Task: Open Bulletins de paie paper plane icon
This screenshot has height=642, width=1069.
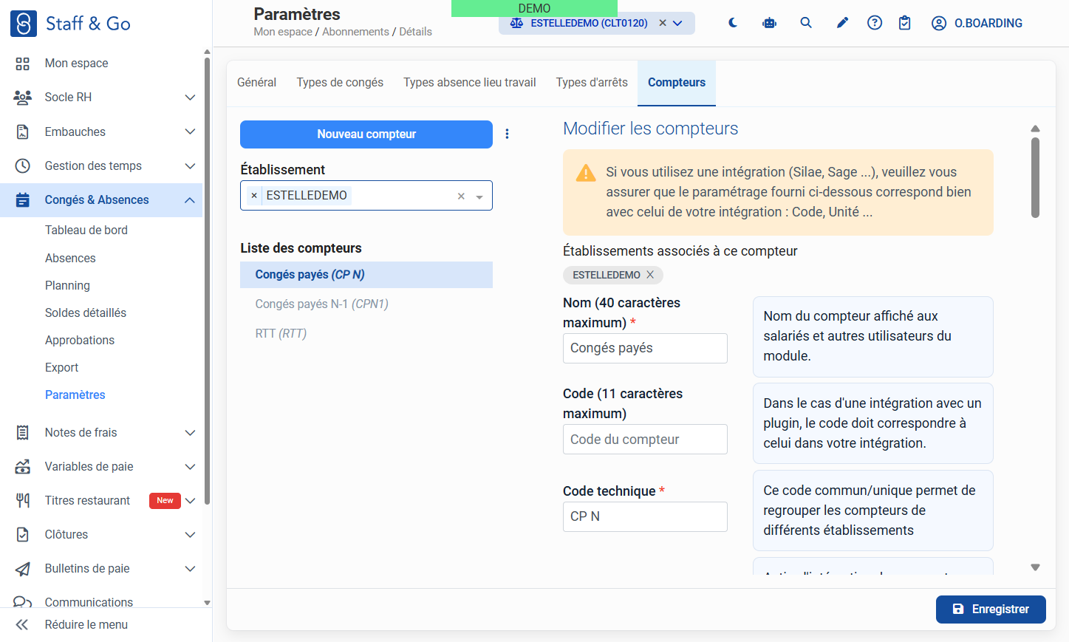Action: pos(23,569)
